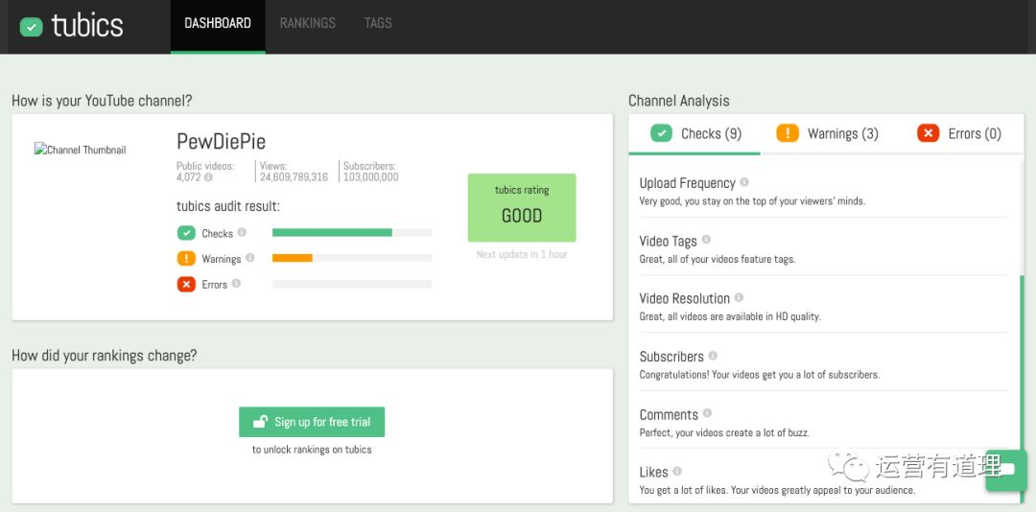Click the empty Errors progress bar

[352, 284]
